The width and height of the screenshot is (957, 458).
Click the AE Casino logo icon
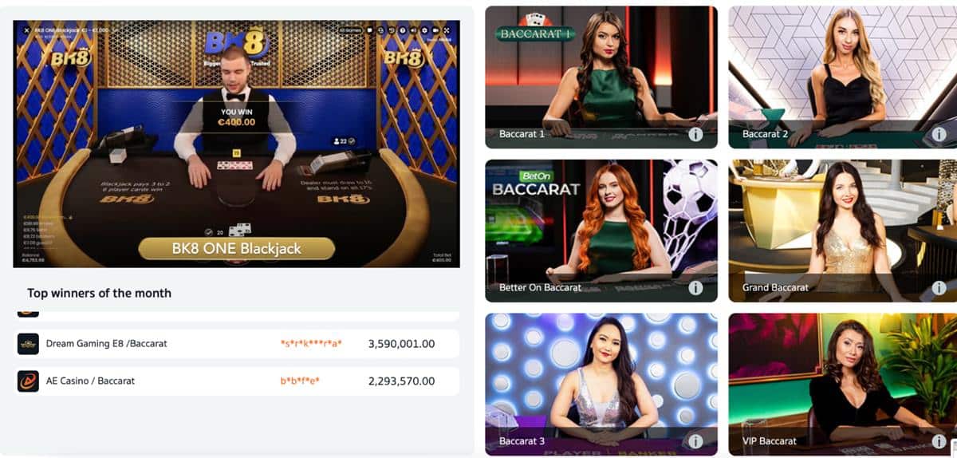click(28, 381)
